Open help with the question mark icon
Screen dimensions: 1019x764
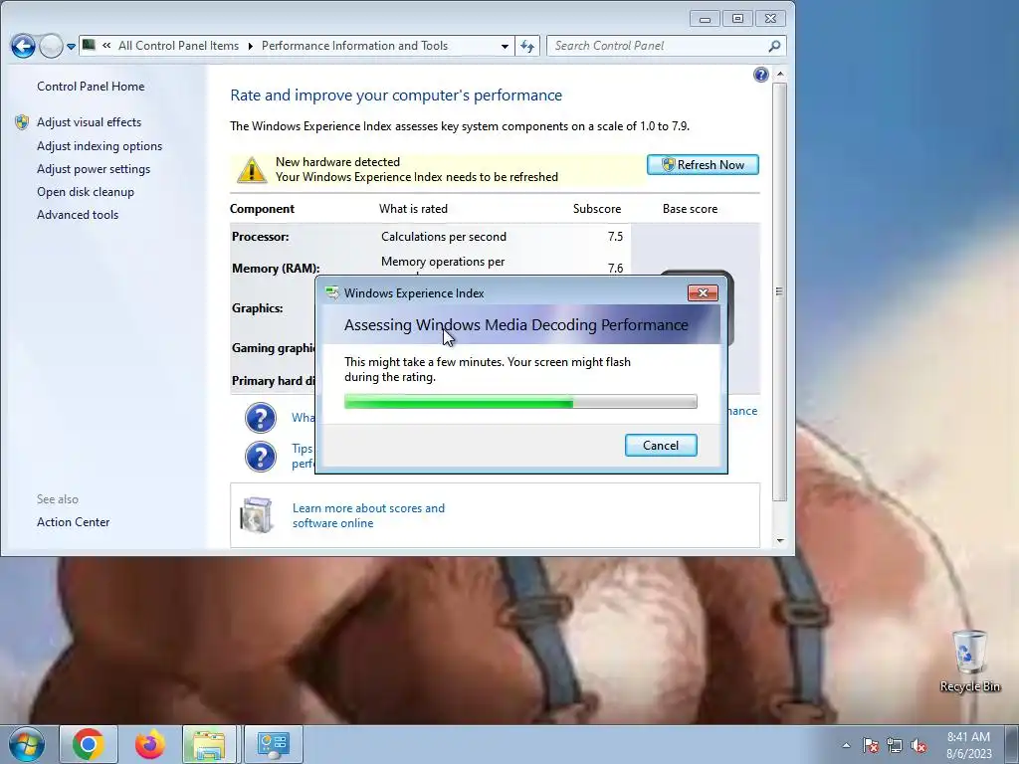760,75
